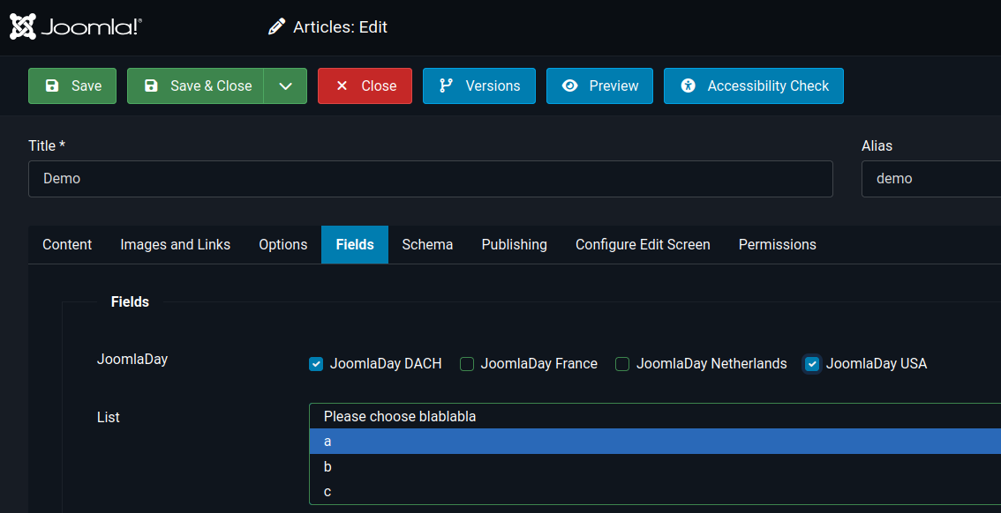Click the accessibility figure icon
Viewport: 1001px width, 513px height.
pyautogui.click(x=688, y=86)
